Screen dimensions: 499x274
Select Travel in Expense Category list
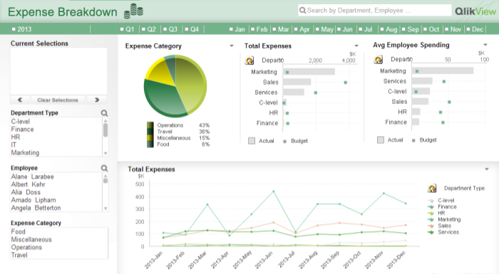point(59,255)
